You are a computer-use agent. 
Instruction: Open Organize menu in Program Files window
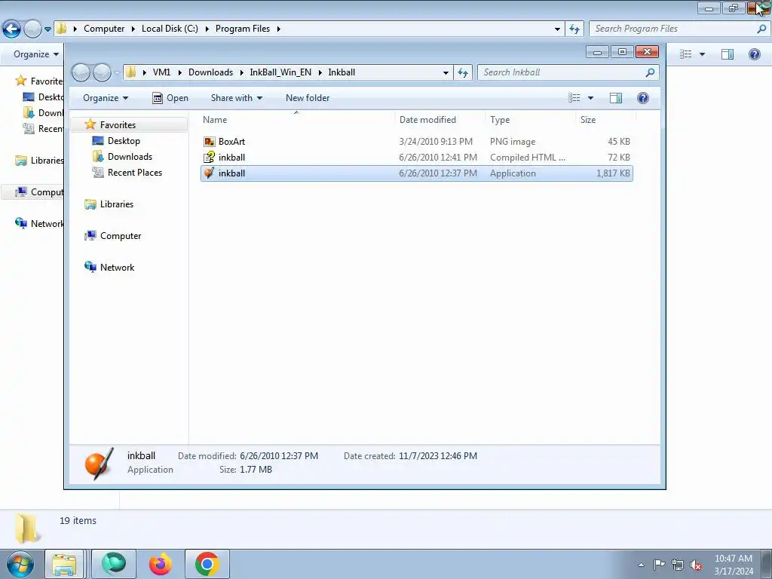36,54
